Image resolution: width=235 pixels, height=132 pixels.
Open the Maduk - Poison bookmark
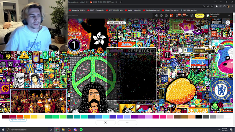tap(133, 10)
